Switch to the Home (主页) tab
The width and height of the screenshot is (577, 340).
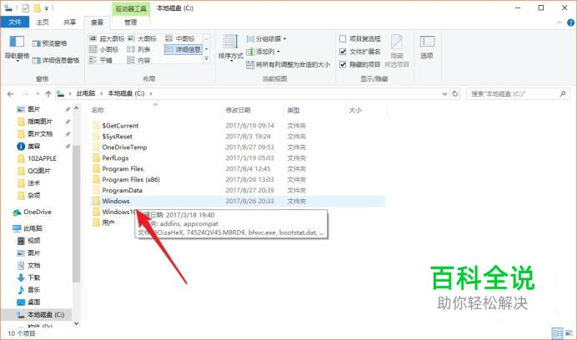coord(43,22)
